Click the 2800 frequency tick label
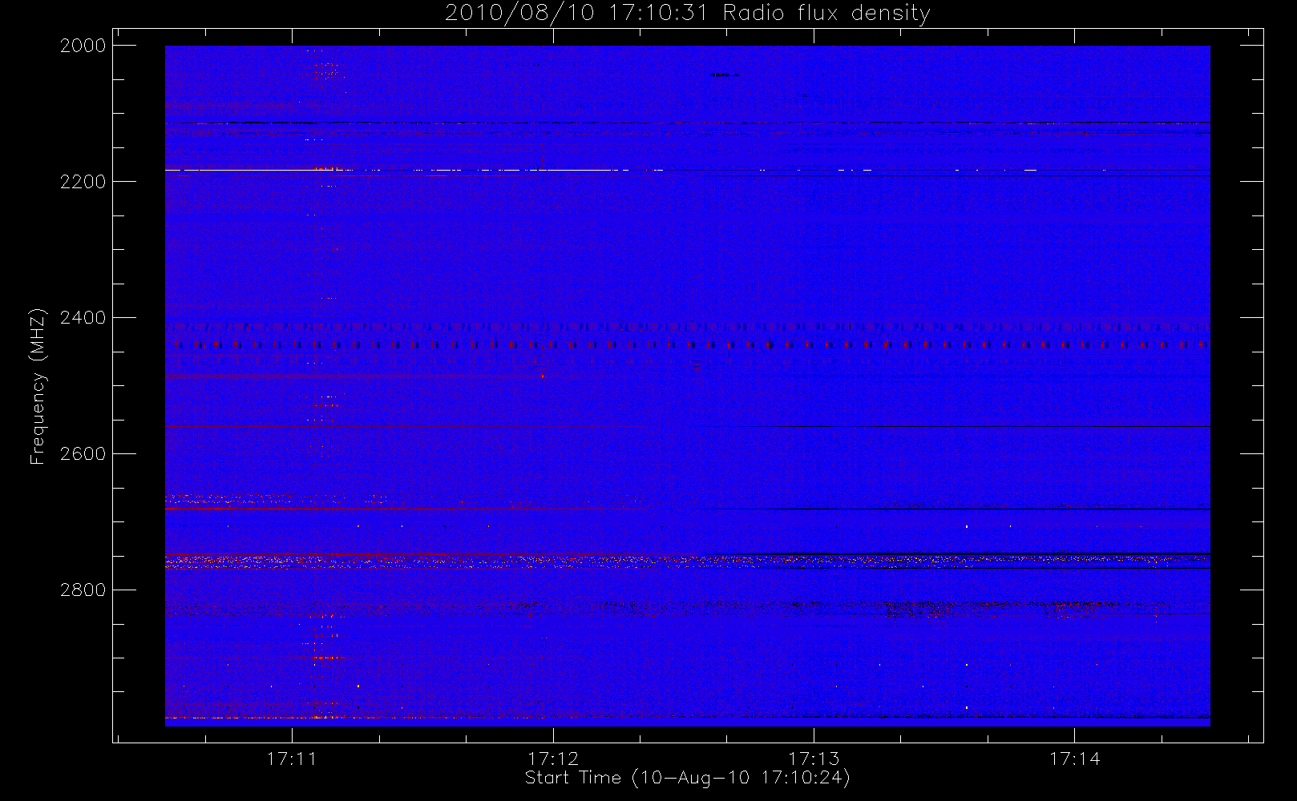 click(83, 590)
